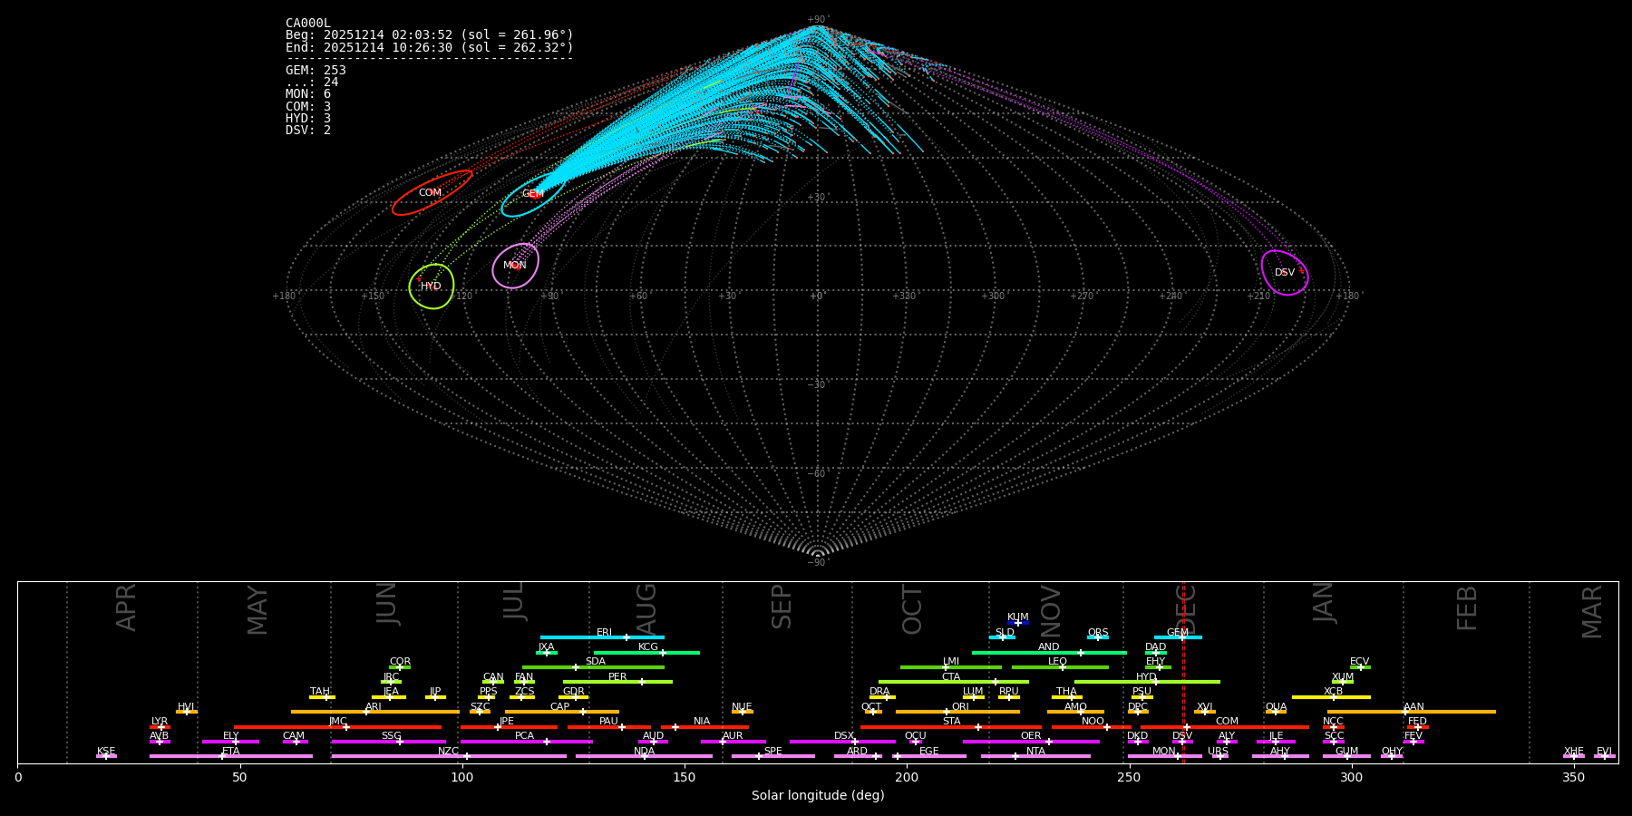The image size is (1632, 816).
Task: Click the LYR shower label on the timeline
Action: 160,722
